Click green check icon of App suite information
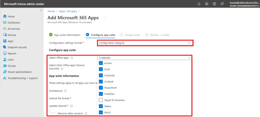This screenshot has width=260, height=117. coord(51,35)
